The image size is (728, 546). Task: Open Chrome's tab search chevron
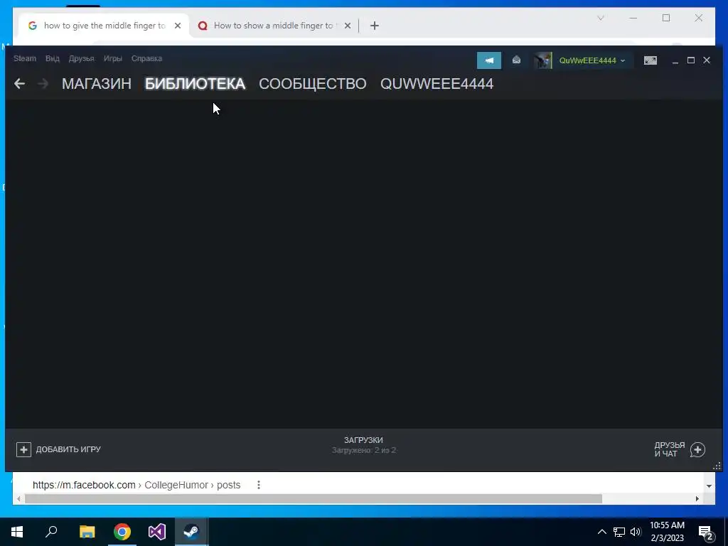600,18
